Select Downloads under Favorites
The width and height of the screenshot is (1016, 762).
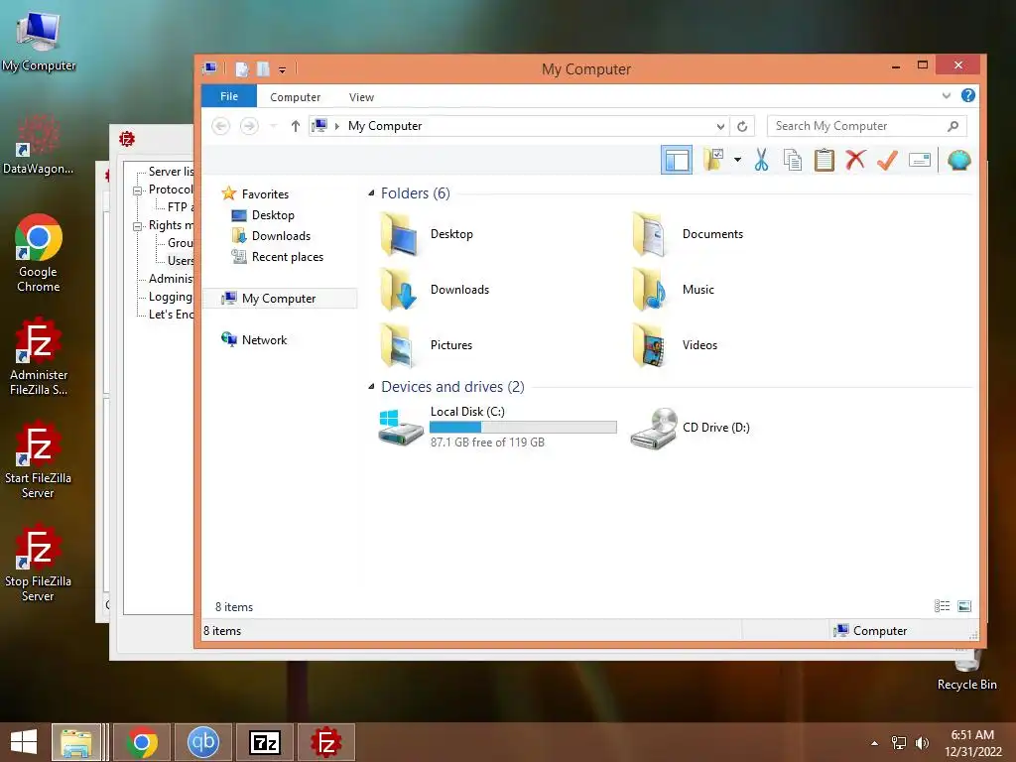click(271, 236)
